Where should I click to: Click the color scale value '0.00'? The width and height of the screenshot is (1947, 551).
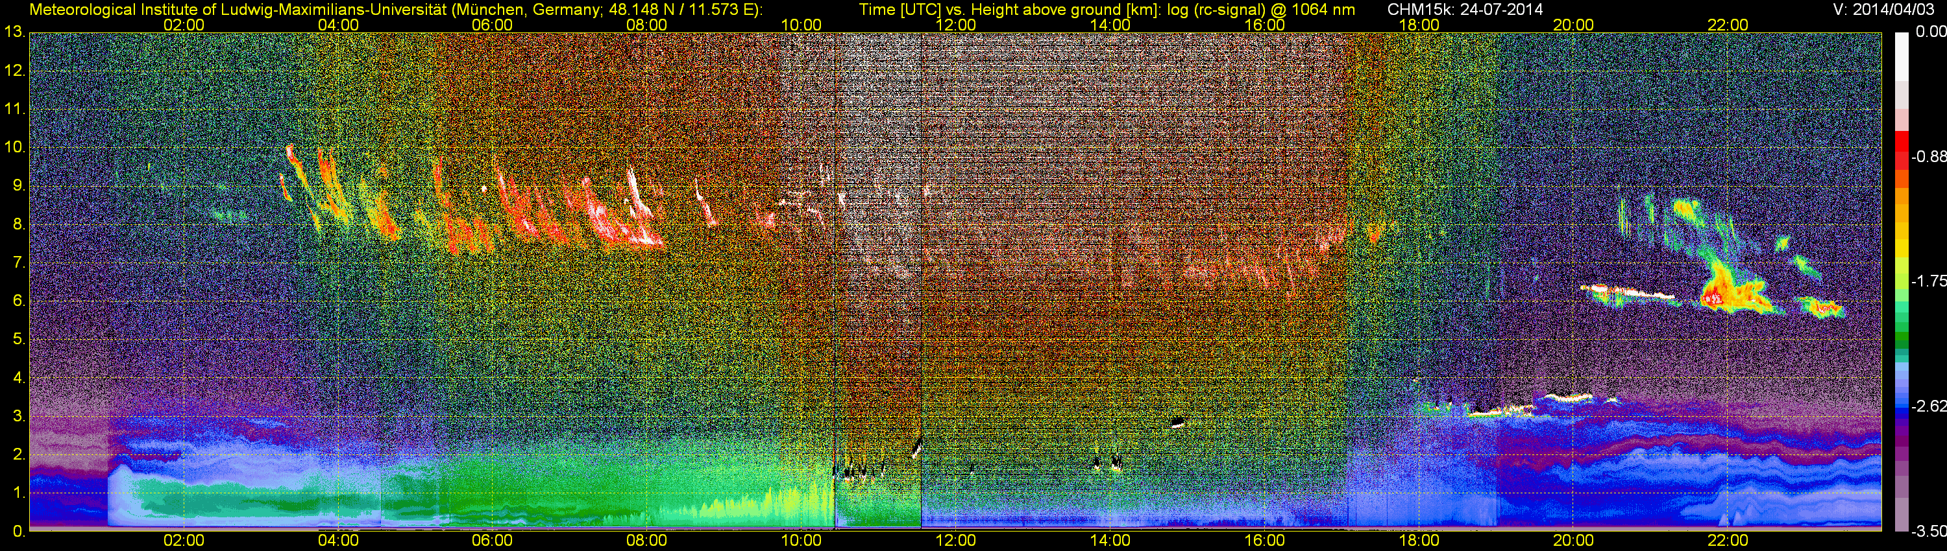[1931, 32]
